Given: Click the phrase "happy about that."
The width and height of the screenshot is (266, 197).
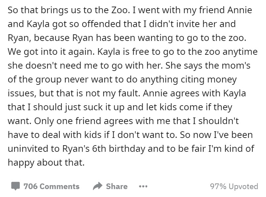Looking at the screenshot, I should 46,162.
